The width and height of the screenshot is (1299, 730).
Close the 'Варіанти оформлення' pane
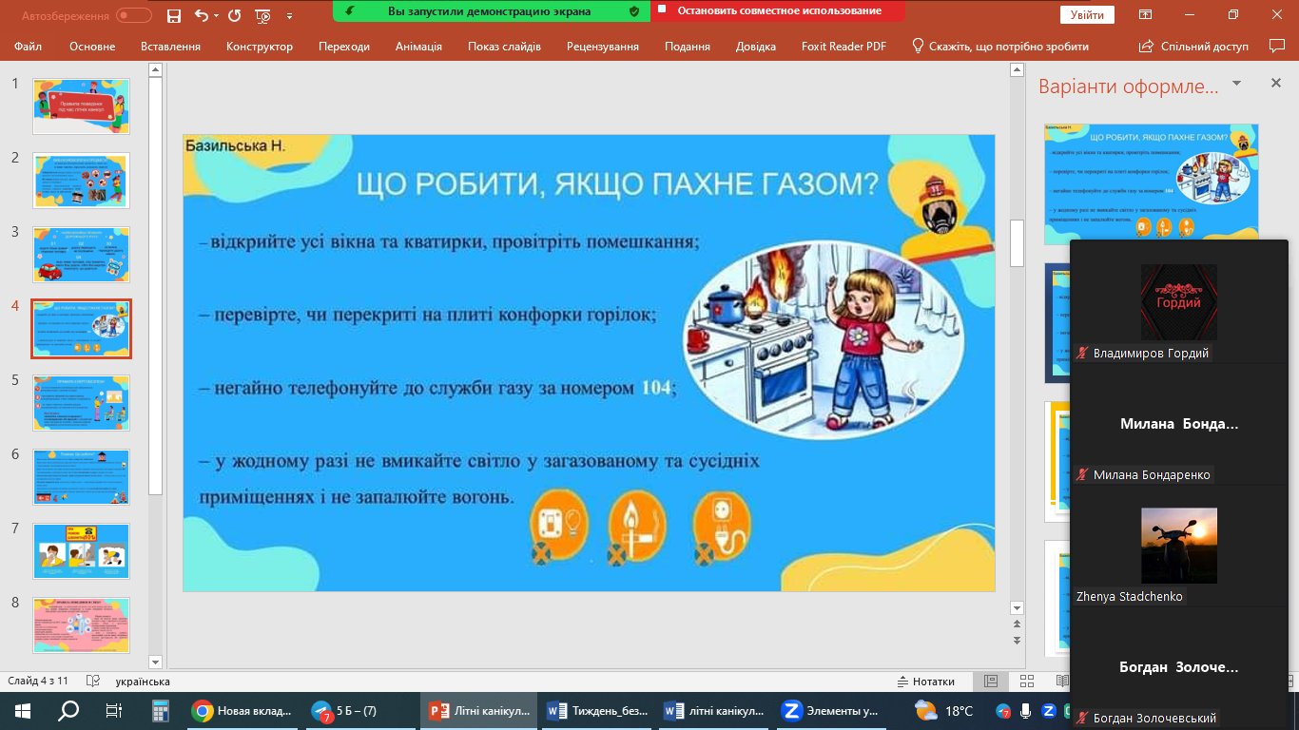click(1276, 84)
